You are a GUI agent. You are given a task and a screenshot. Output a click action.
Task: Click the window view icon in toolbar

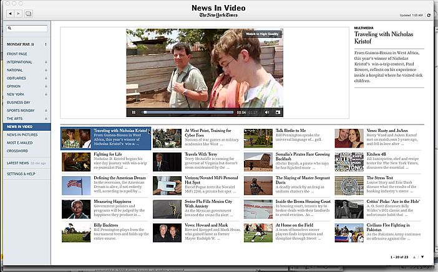29,13
